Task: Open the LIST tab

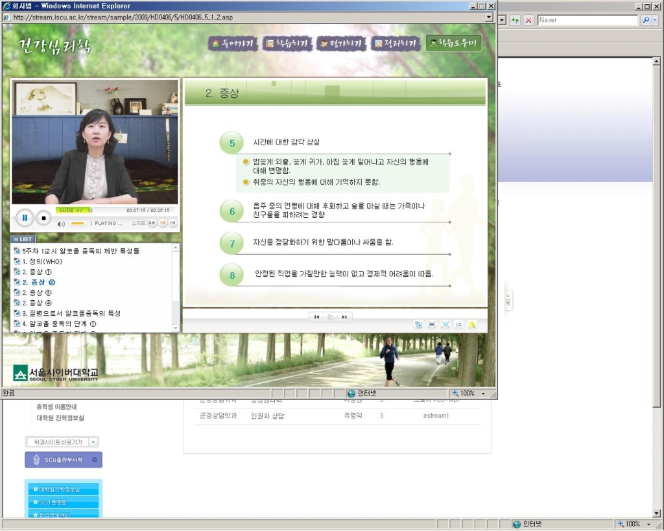Action: point(23,239)
